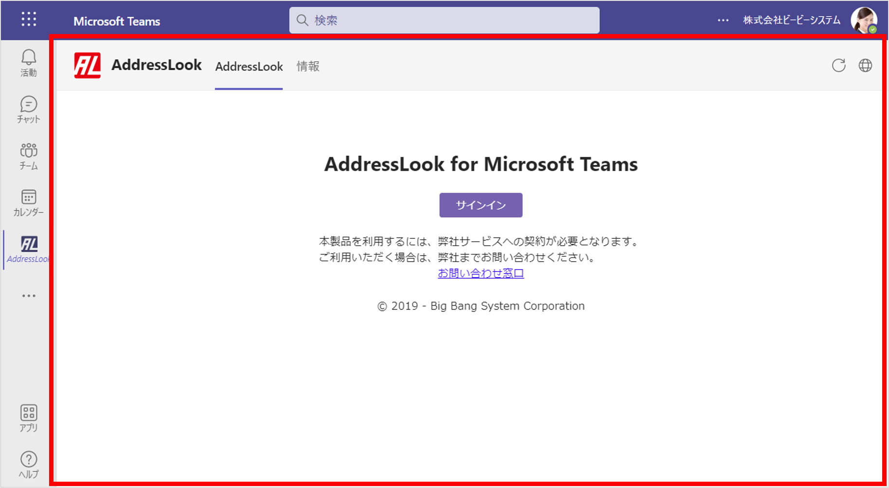
Task: Open the アプリ store
Action: click(29, 418)
